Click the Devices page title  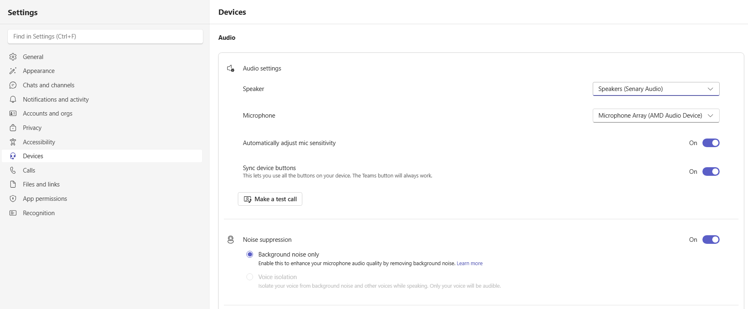click(x=232, y=12)
